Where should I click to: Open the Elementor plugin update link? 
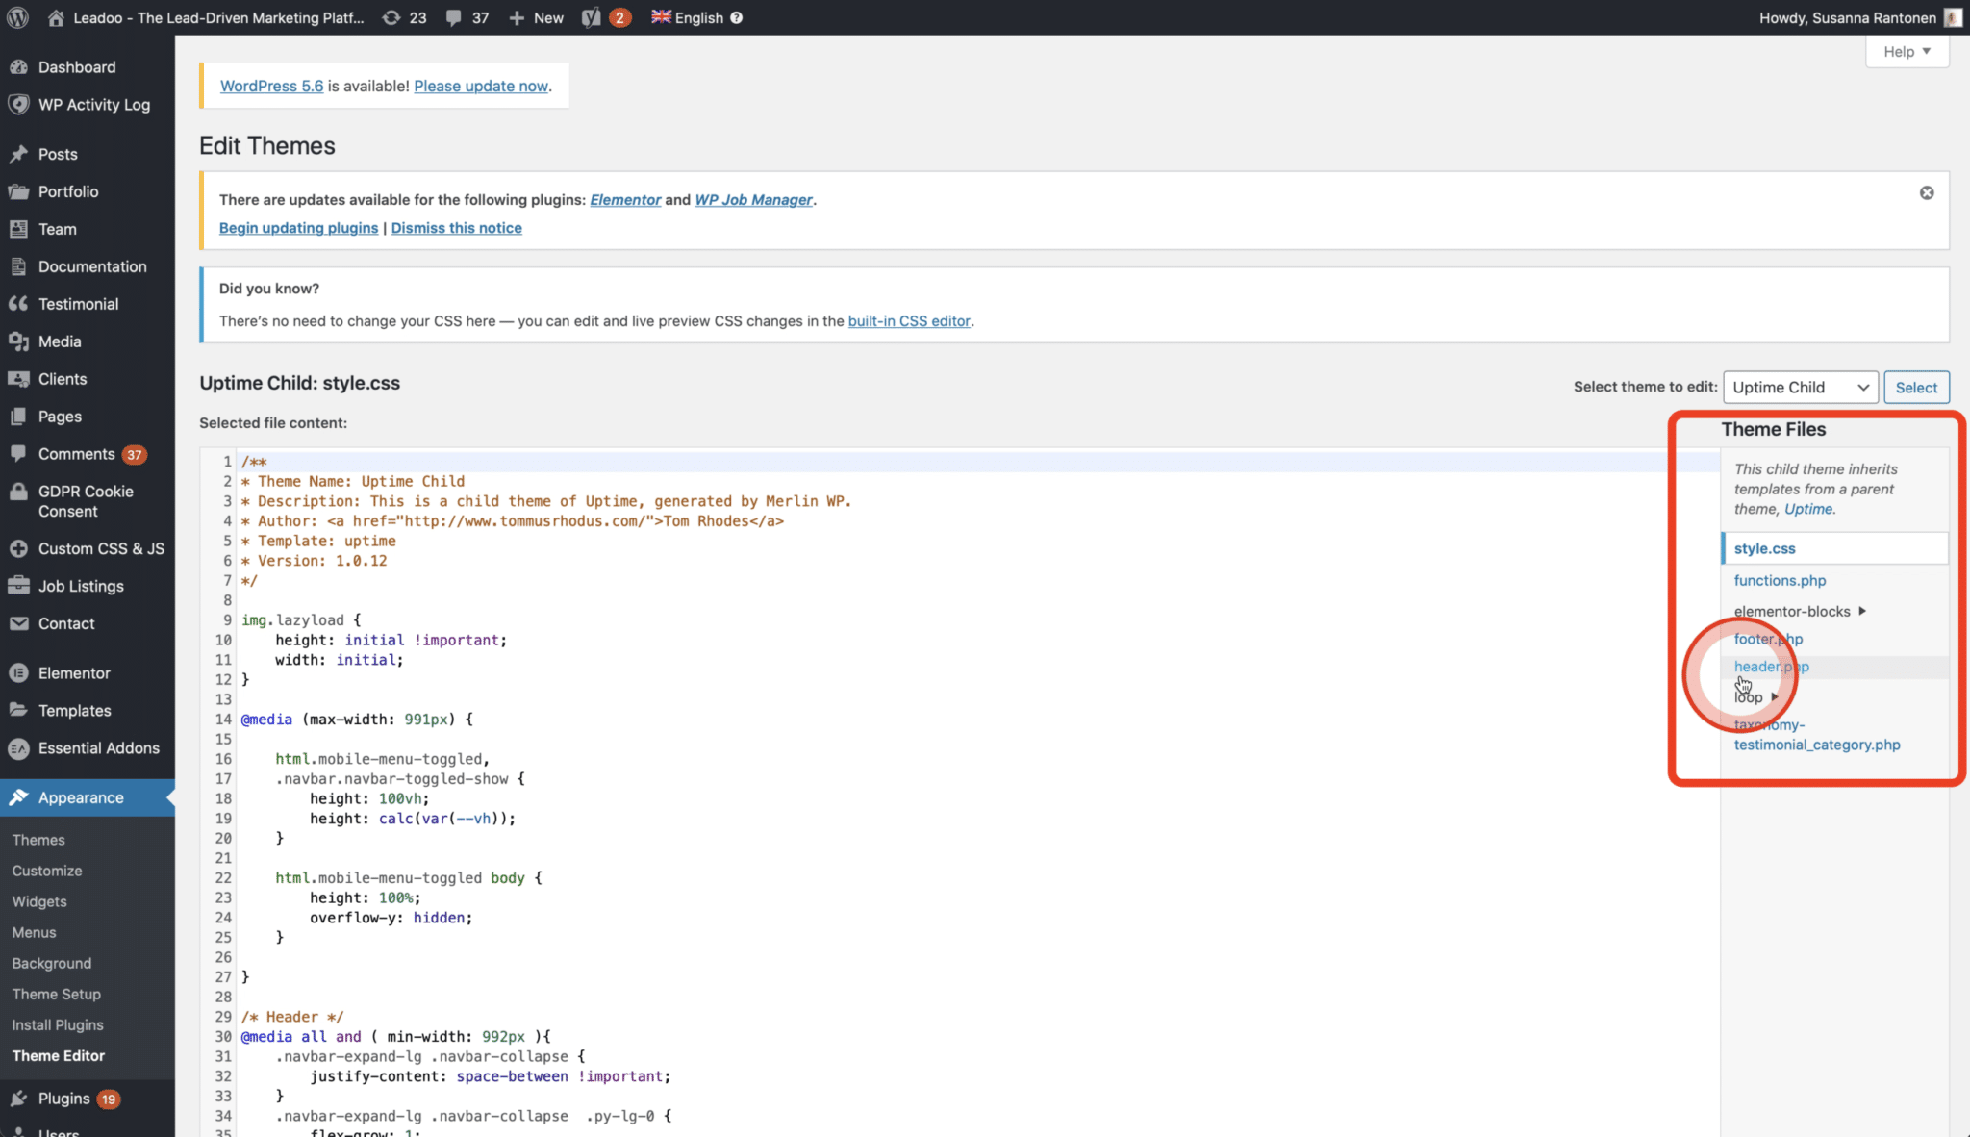point(625,199)
